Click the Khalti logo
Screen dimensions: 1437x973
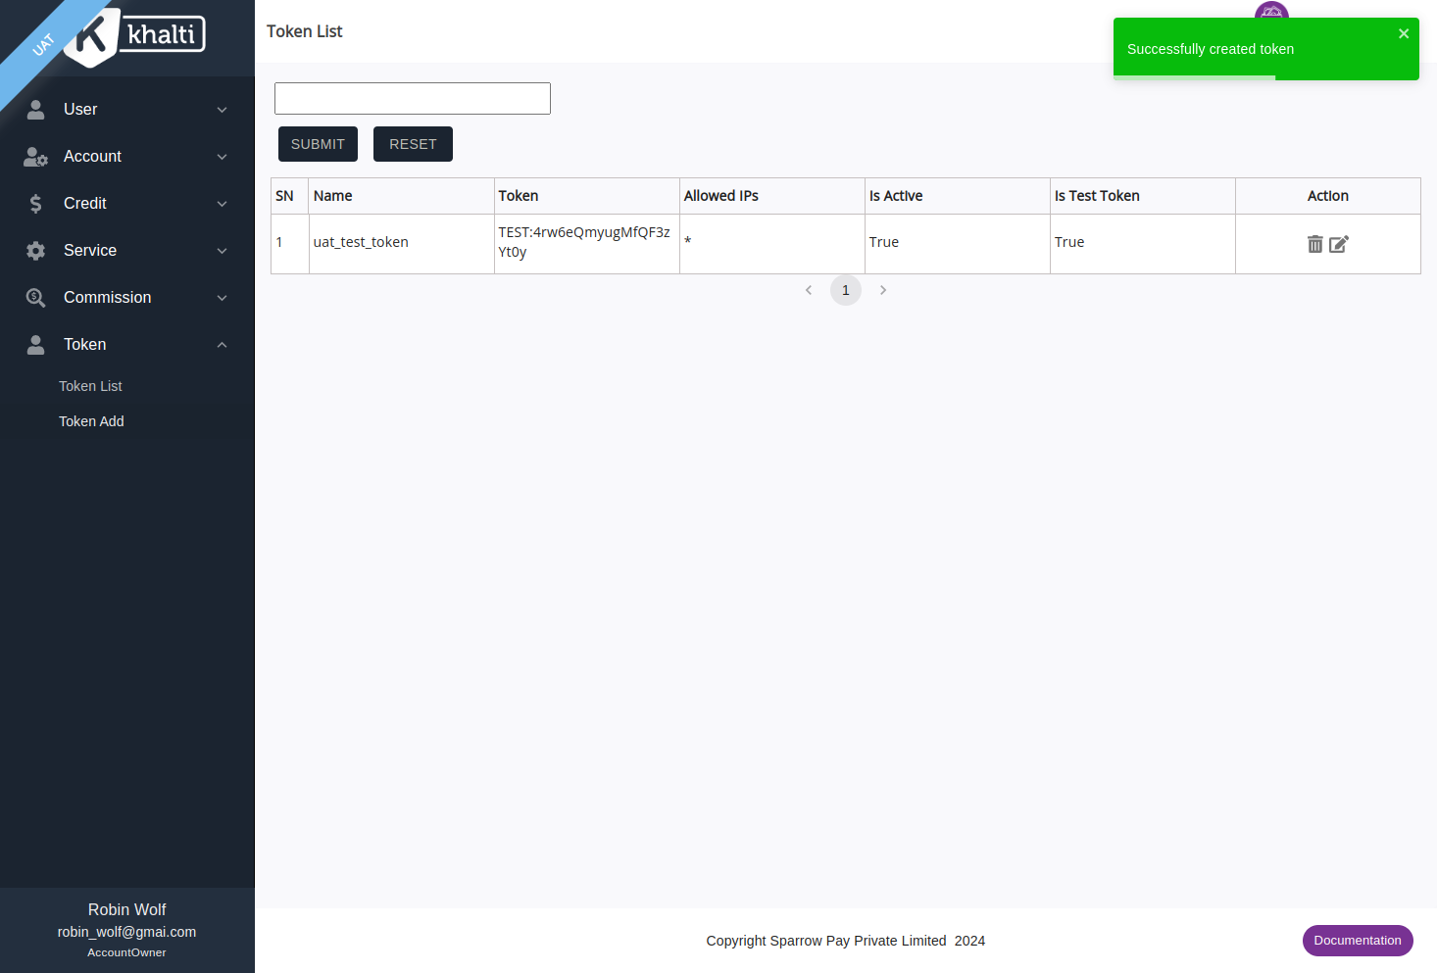pyautogui.click(x=134, y=36)
